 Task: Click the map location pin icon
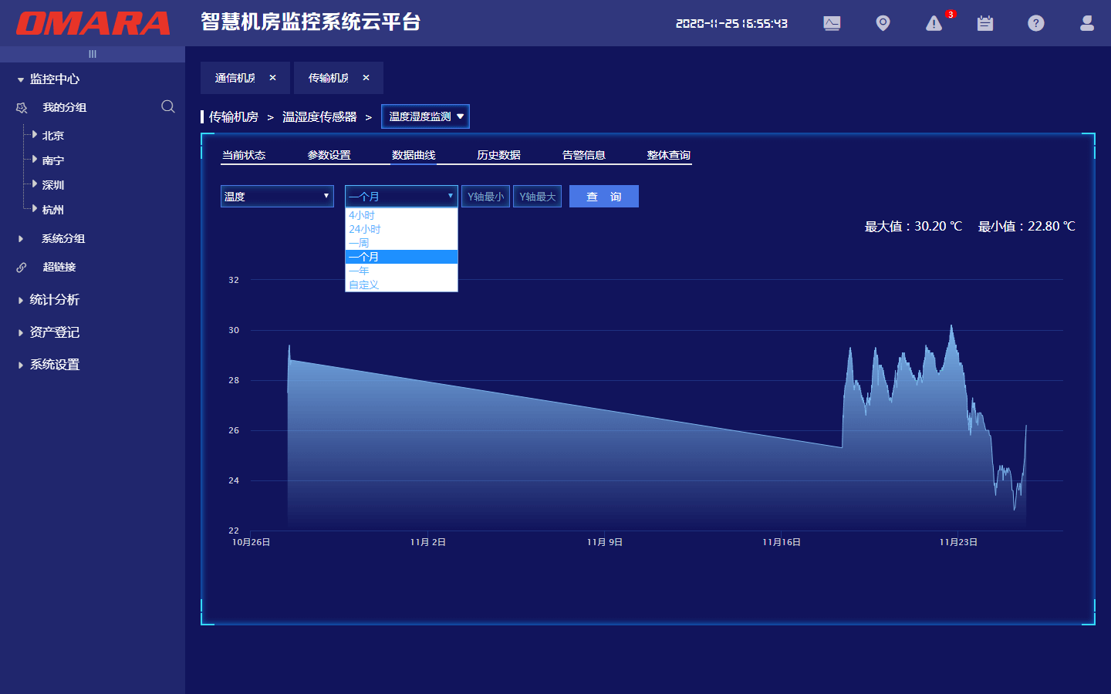click(883, 23)
